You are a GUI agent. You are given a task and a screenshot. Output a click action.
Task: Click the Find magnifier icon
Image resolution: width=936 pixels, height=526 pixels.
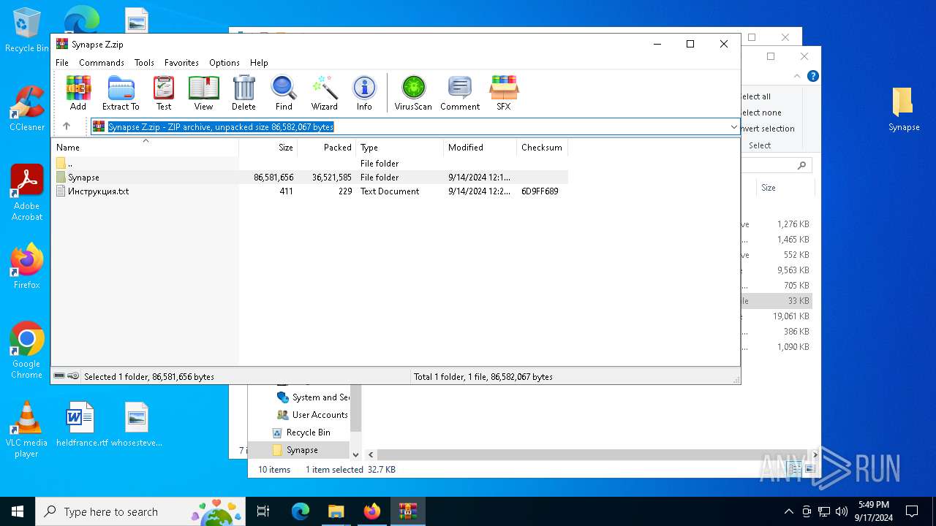coord(284,93)
